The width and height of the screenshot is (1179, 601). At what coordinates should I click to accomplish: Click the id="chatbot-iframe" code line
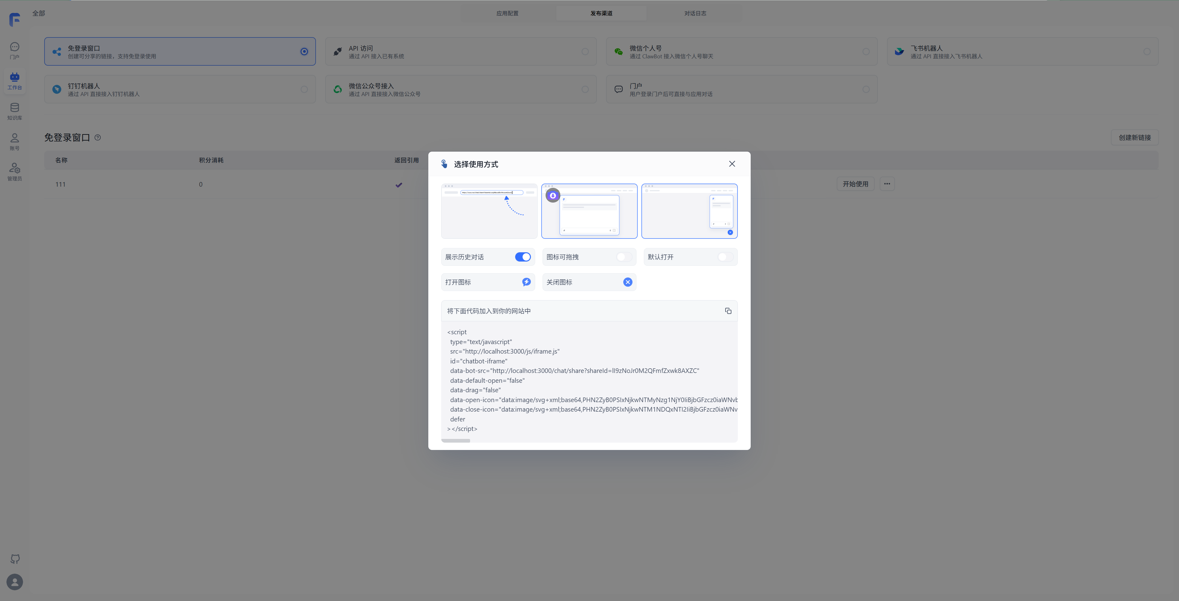[x=479, y=361]
